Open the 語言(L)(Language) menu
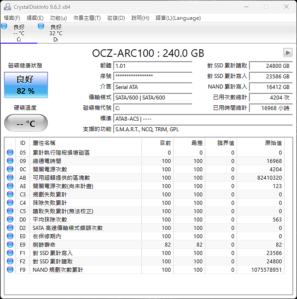The width and height of the screenshot is (297, 299). coord(178,18)
